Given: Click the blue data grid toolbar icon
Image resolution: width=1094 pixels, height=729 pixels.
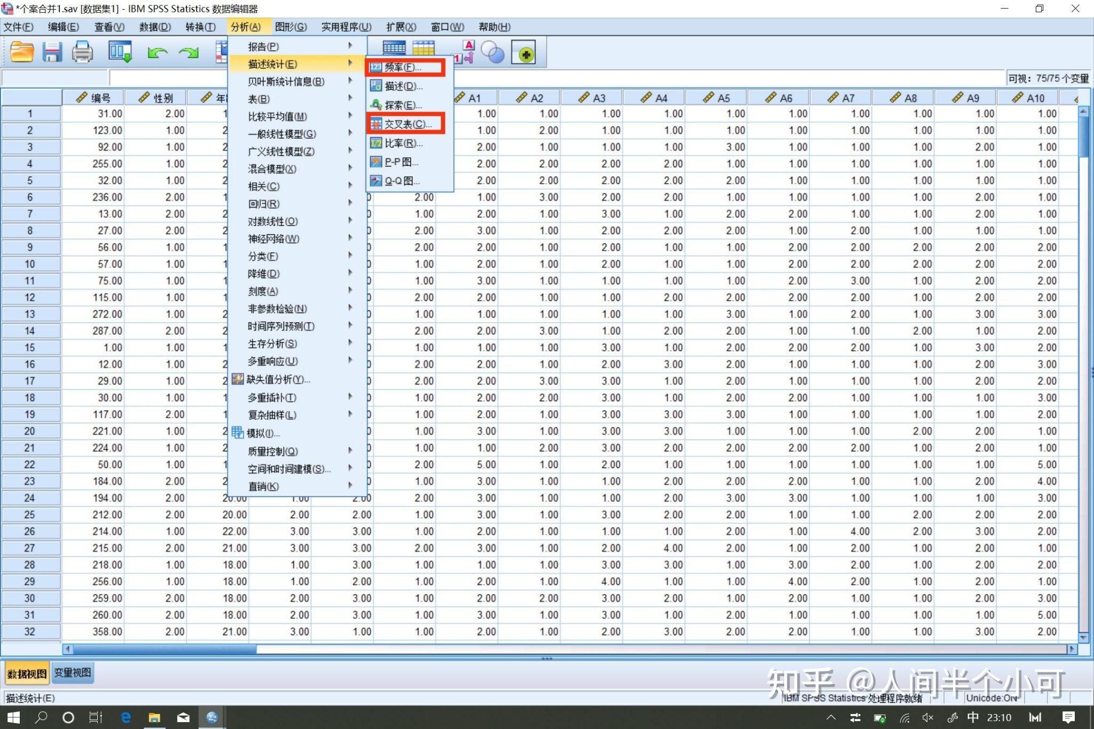Looking at the screenshot, I should (394, 48).
